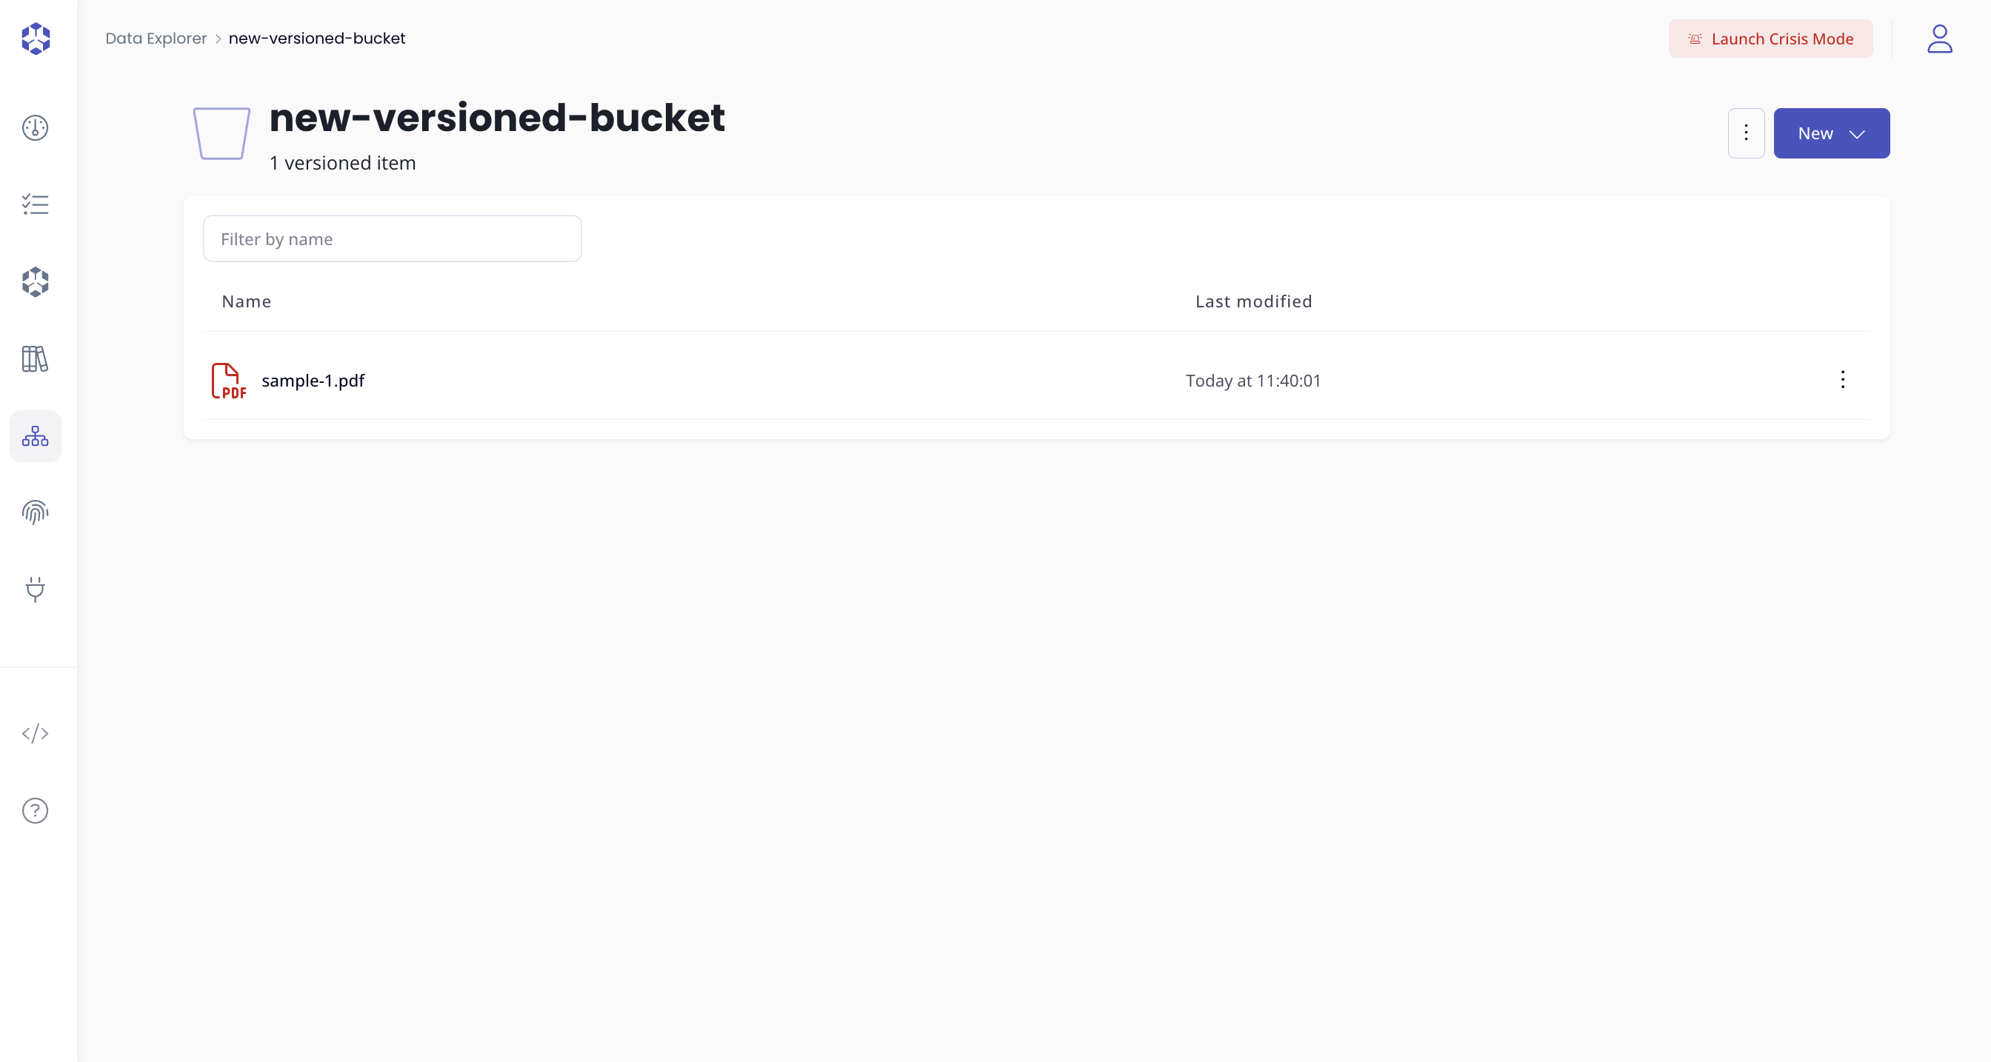Screen dimensions: 1991x1062
Task: Navigate back via the Data Explorer breadcrumb
Action: [156, 38]
